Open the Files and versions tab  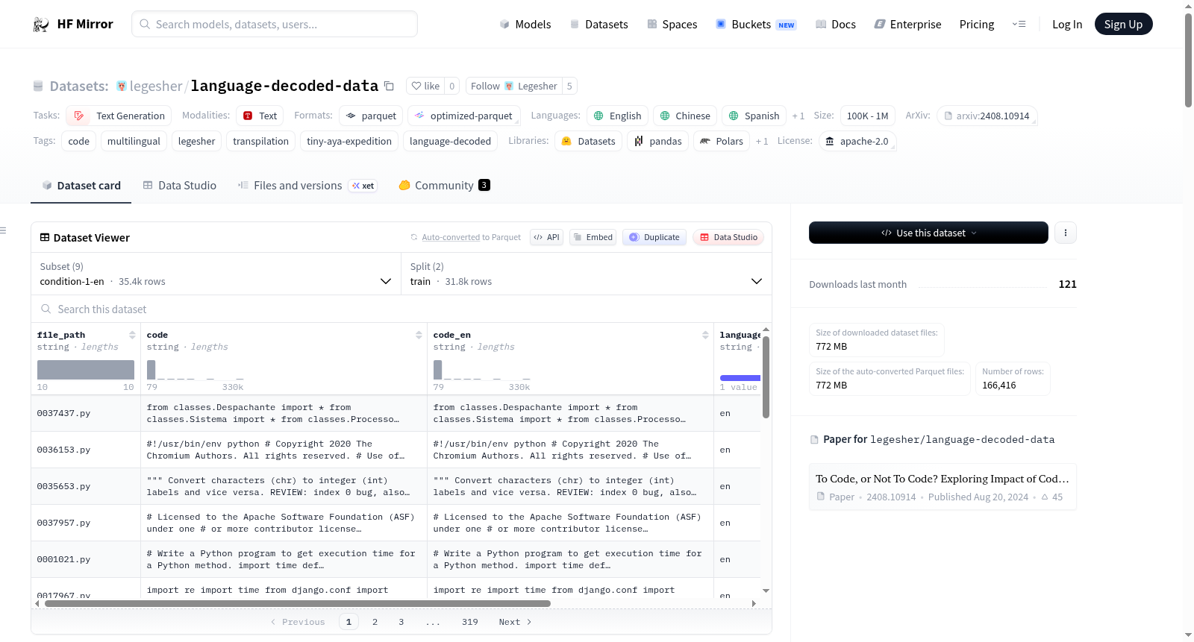click(307, 186)
